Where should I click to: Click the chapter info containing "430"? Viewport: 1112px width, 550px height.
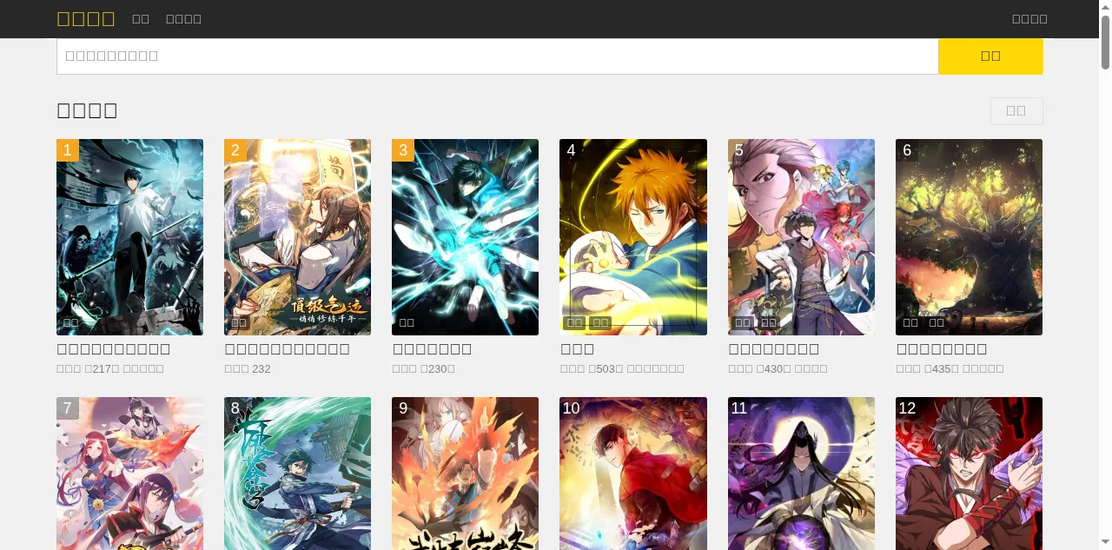click(x=778, y=369)
